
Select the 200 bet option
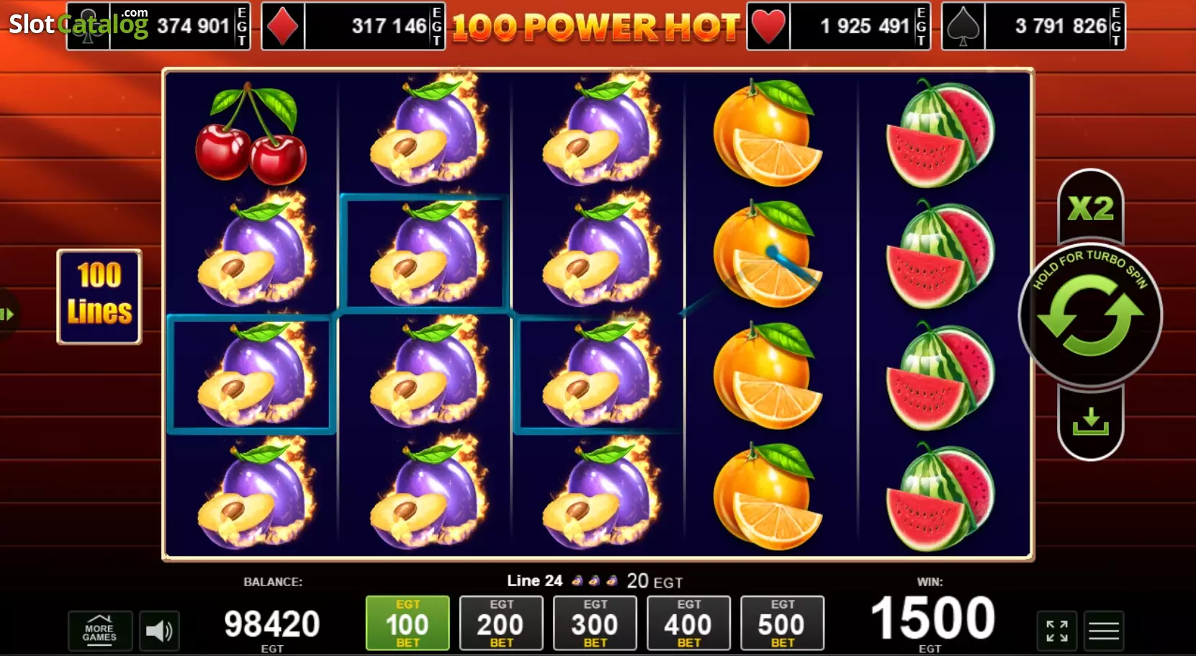coord(501,623)
